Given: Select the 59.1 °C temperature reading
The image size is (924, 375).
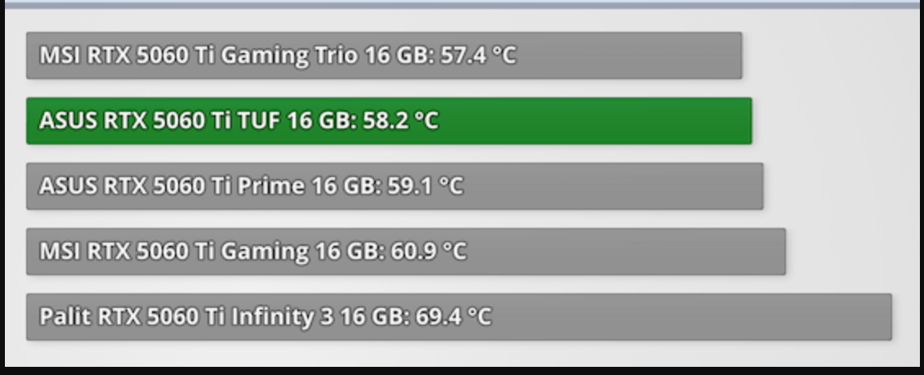Looking at the screenshot, I should pyautogui.click(x=426, y=186).
